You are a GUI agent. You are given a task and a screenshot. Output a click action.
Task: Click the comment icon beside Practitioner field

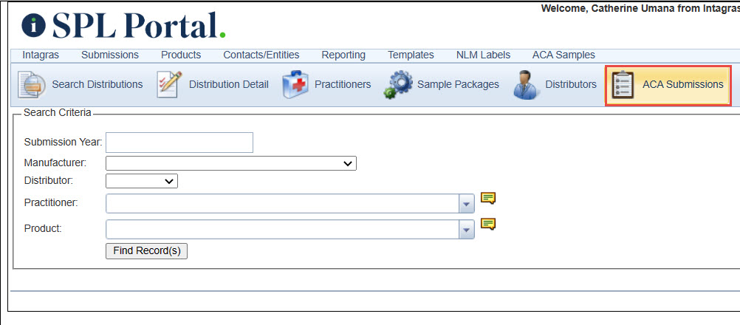click(488, 198)
